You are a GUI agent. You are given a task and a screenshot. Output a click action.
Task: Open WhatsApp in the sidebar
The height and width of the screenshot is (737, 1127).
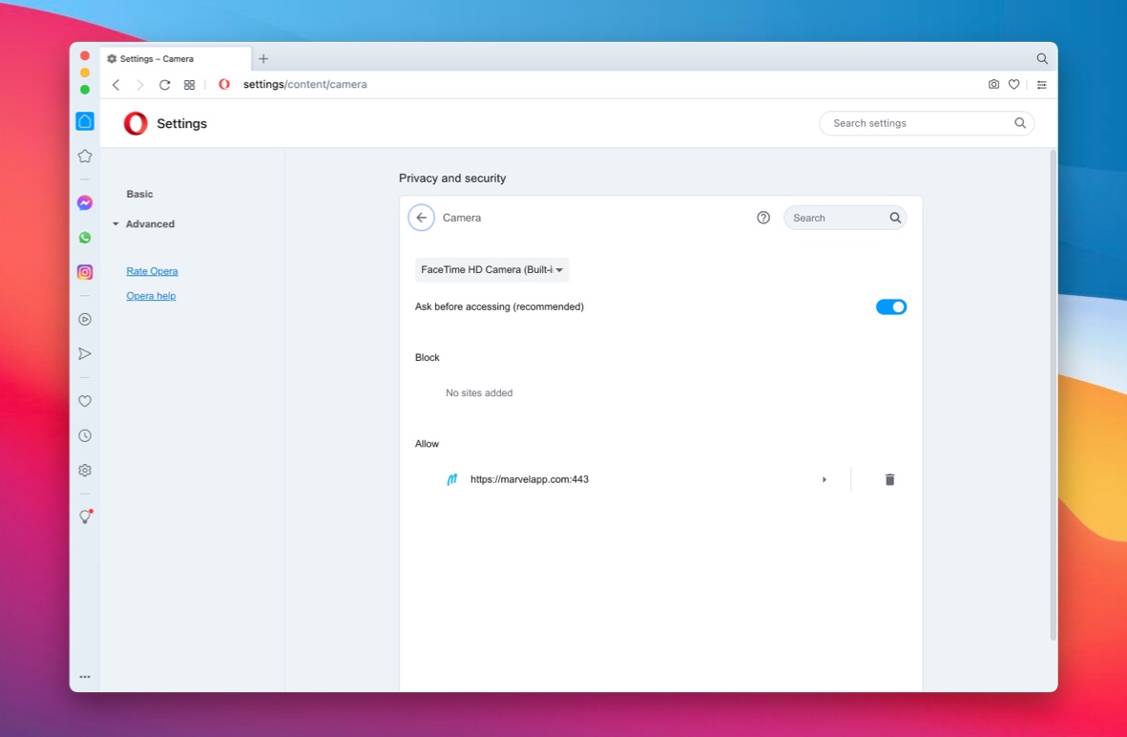tap(85, 238)
